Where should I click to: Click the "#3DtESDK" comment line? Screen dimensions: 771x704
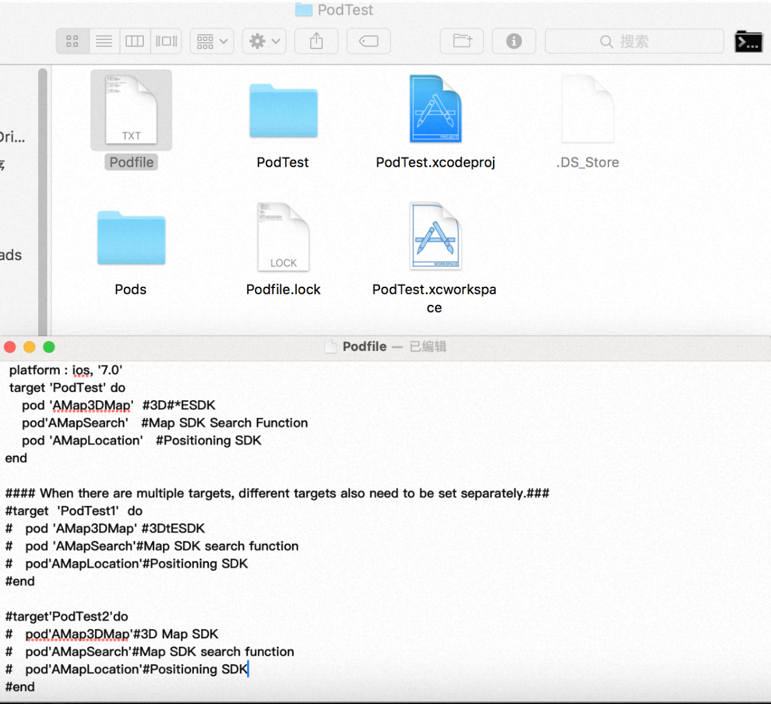tap(105, 528)
